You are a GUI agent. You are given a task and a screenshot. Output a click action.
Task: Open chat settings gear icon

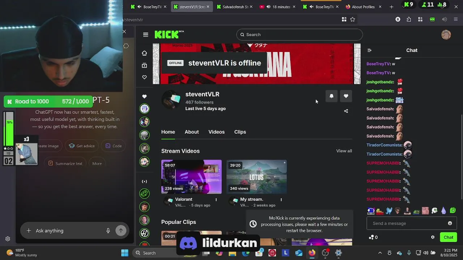(x=433, y=237)
